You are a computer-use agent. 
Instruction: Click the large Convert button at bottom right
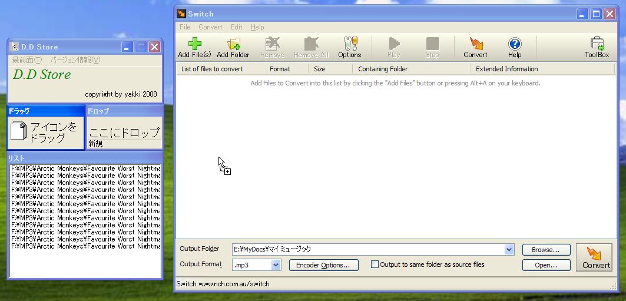click(594, 257)
